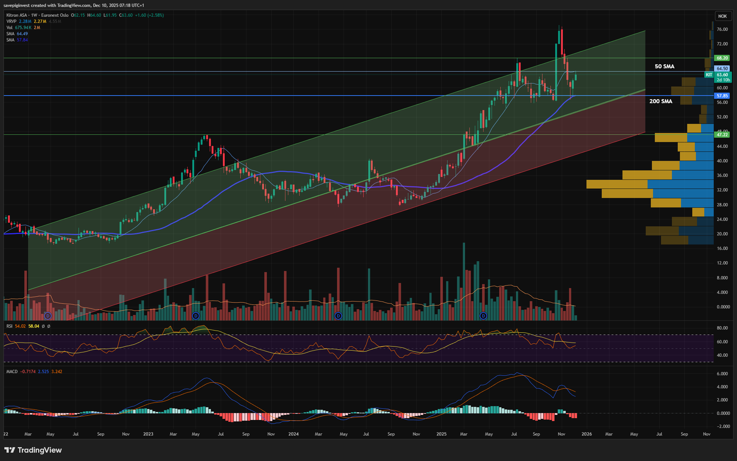
Task: Open the dividend marker near May 2024
Action: point(338,316)
